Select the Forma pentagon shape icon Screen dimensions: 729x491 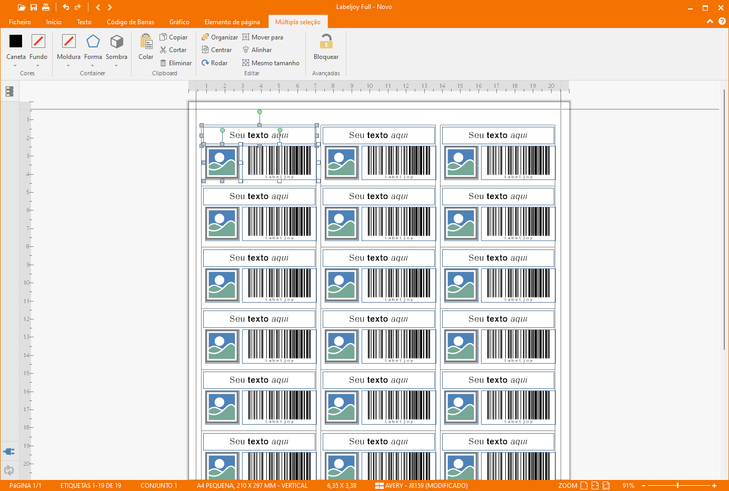coord(93,41)
